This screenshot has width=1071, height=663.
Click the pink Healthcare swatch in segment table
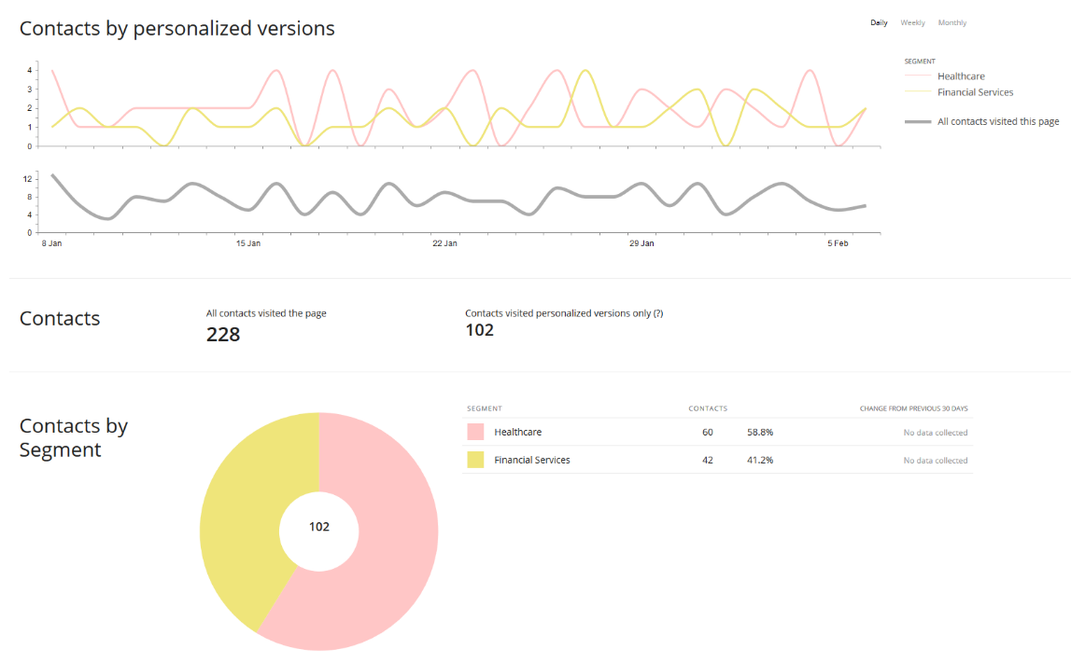(475, 432)
